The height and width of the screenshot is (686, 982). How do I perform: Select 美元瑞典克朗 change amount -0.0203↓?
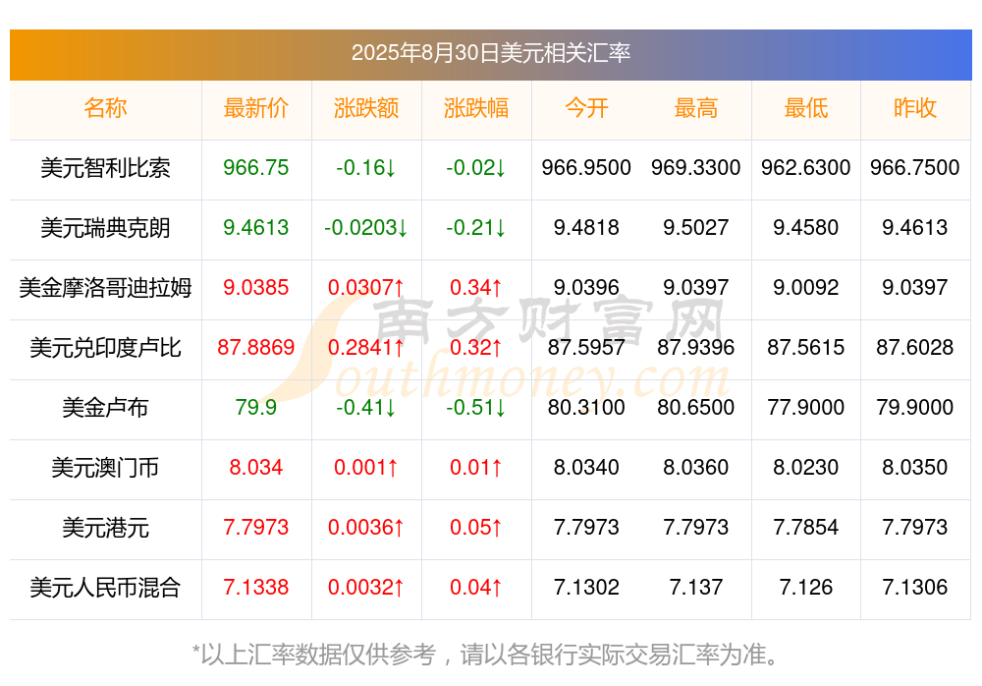click(365, 228)
